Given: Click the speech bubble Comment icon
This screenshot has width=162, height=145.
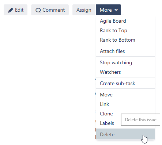Looking at the screenshot, I should (x=38, y=10).
